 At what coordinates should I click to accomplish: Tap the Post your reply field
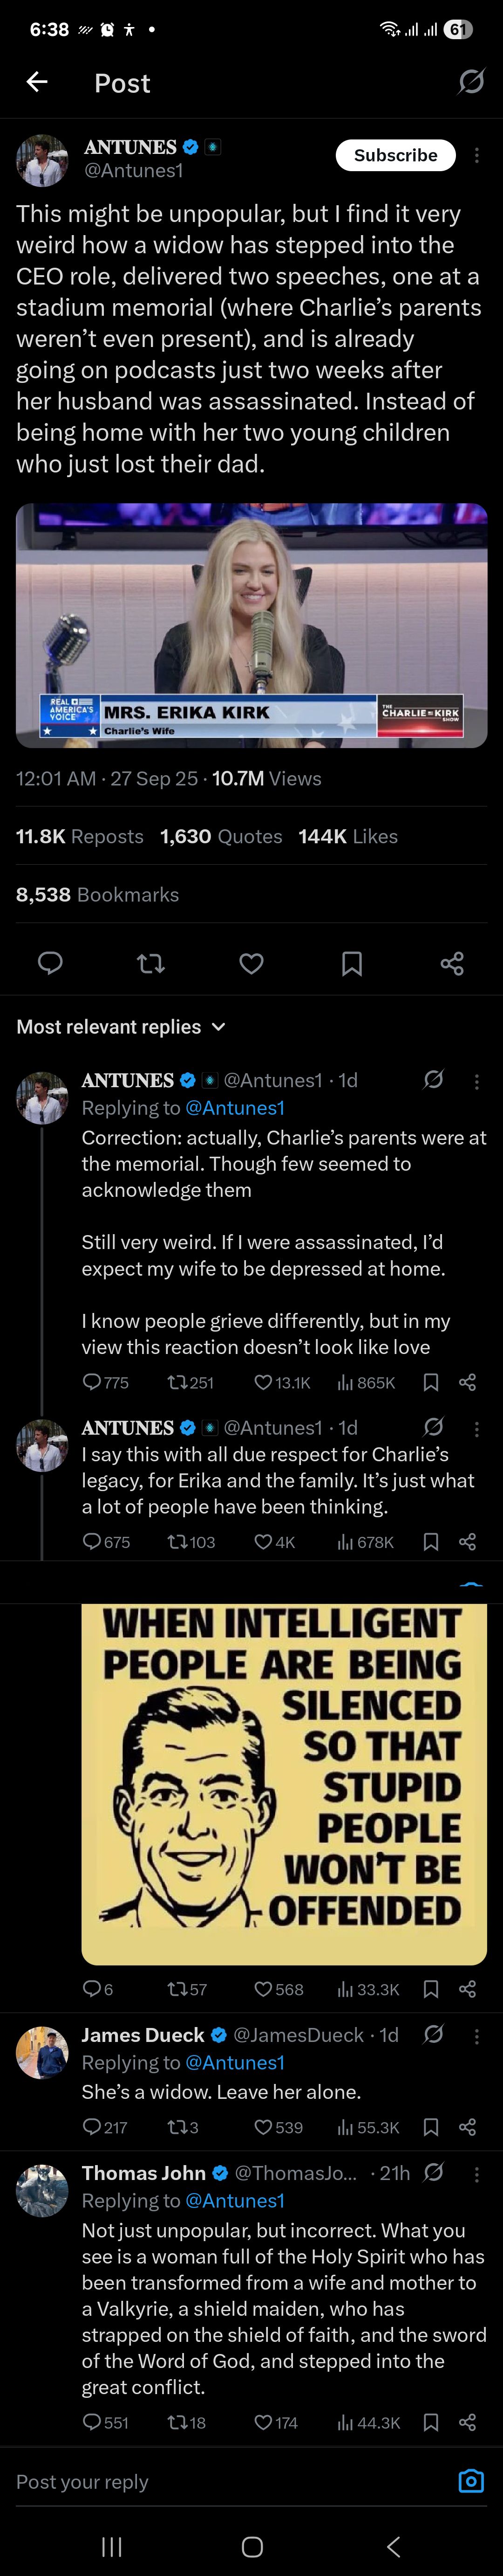point(230,2481)
